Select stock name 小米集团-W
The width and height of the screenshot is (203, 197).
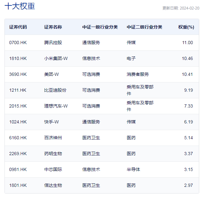tap(56, 58)
